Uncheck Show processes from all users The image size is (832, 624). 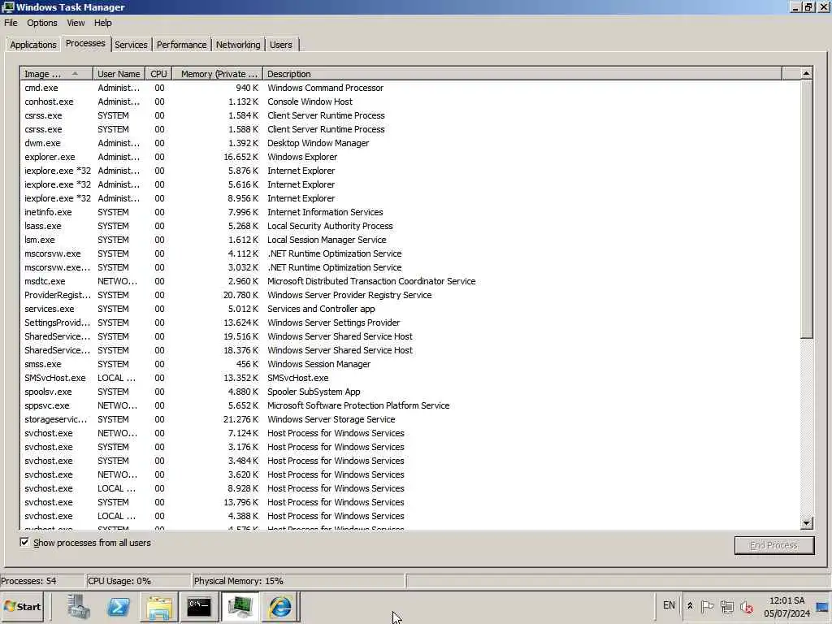click(x=24, y=542)
